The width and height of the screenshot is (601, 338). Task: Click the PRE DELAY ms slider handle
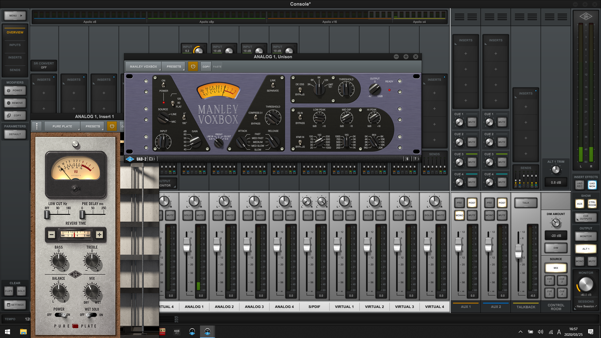(82, 214)
